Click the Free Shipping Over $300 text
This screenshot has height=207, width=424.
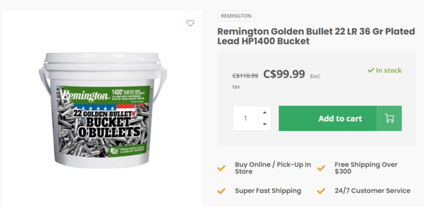point(366,168)
